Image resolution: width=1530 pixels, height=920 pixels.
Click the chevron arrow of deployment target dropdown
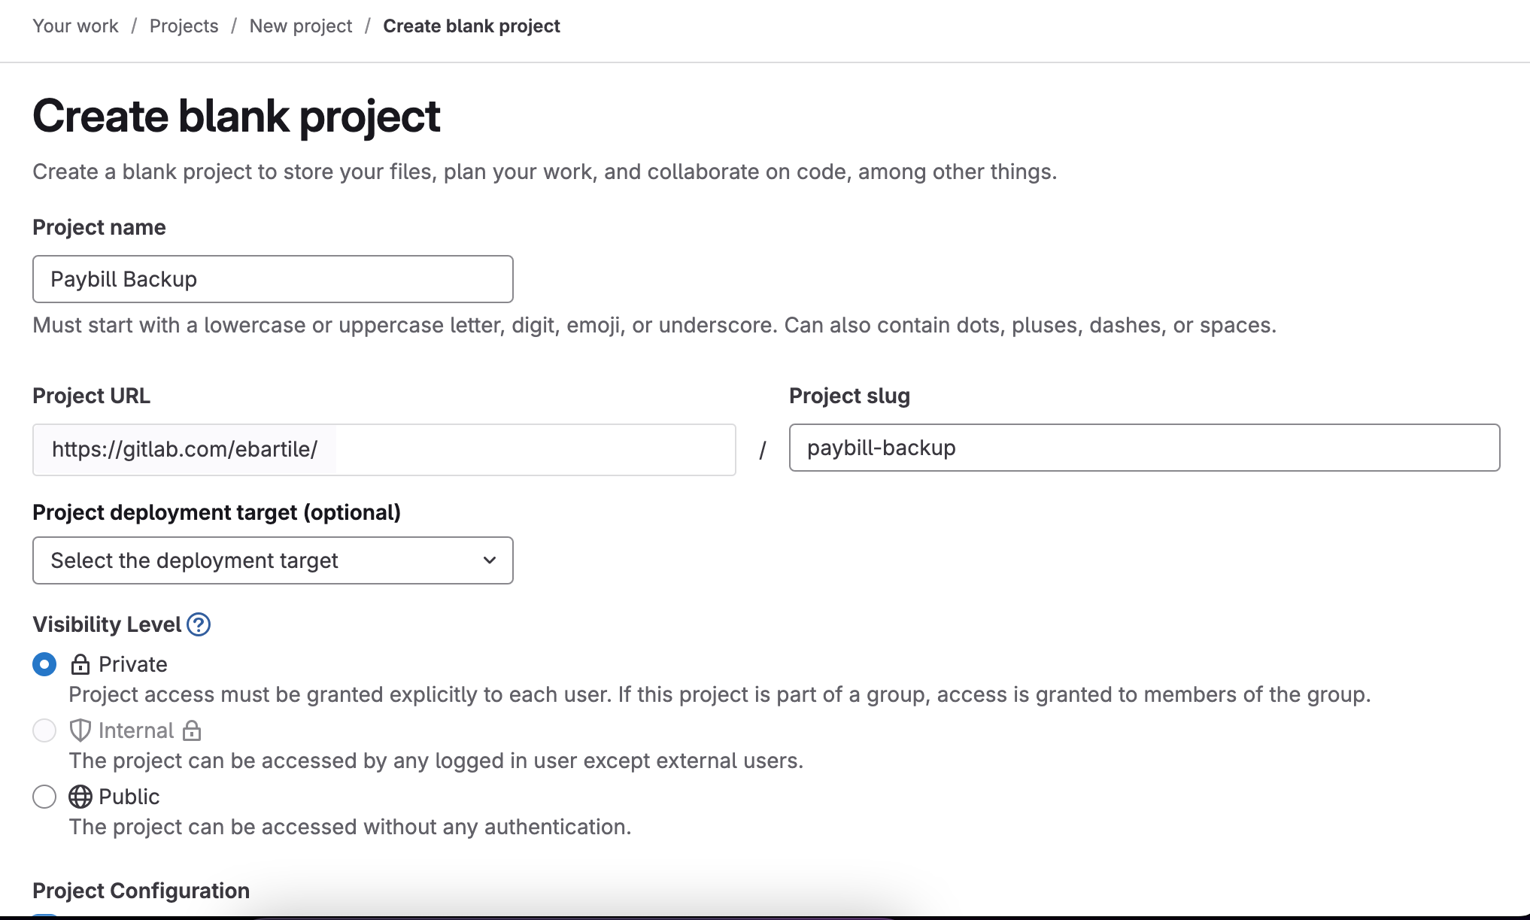(490, 560)
